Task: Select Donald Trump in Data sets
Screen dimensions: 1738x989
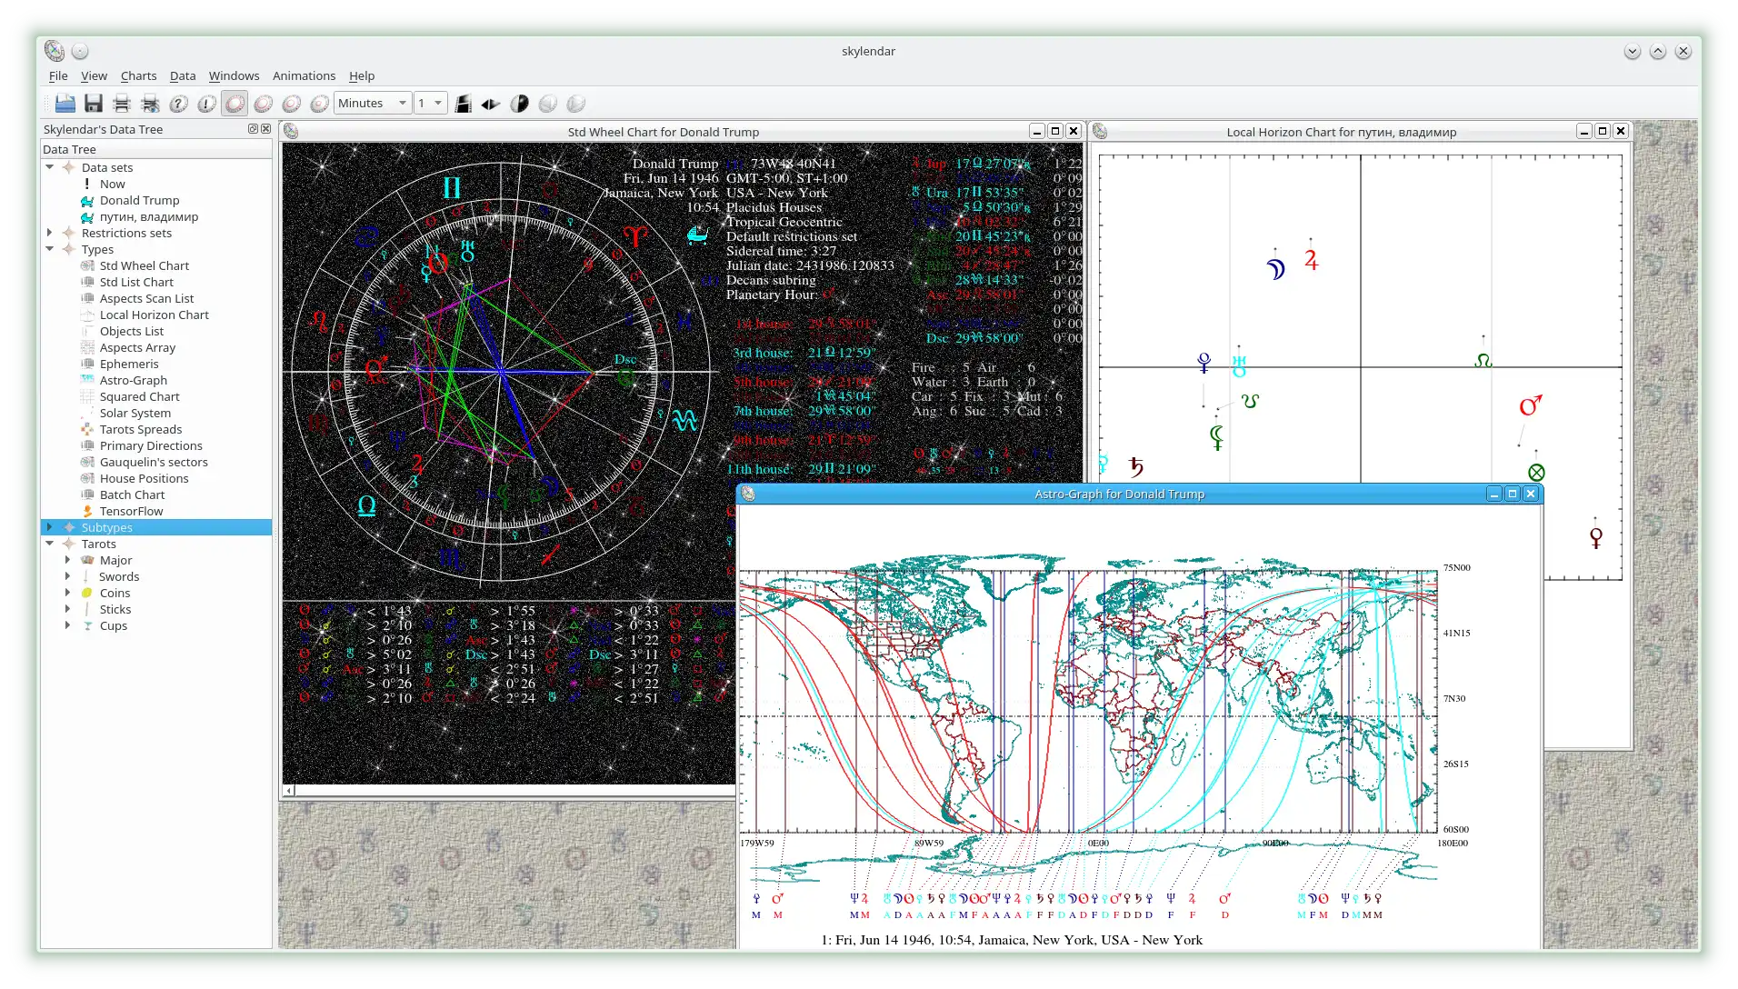Action: pos(139,200)
